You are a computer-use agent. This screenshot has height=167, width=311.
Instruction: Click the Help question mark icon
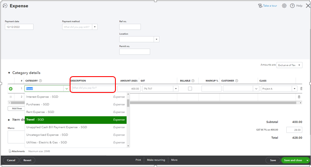(x=292, y=6)
